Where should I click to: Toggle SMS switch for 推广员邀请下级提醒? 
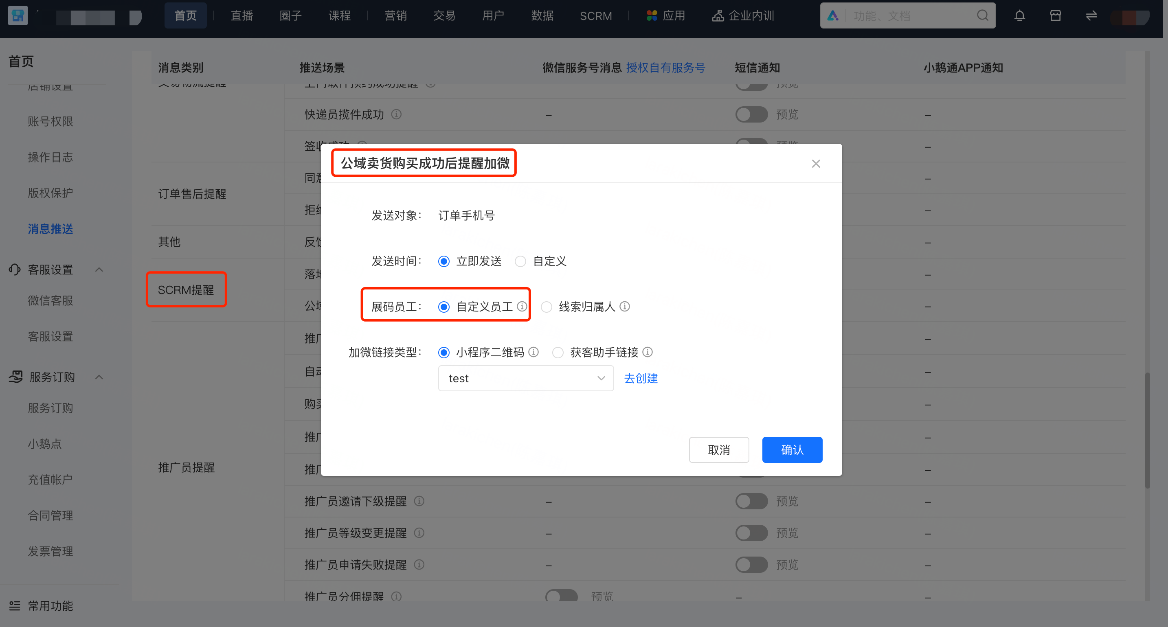pyautogui.click(x=751, y=501)
